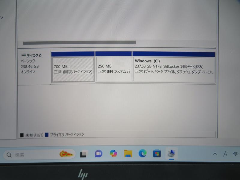Expand the hidden icons tray chevron
Image resolution: width=240 pixels, height=180 pixels.
215,154
